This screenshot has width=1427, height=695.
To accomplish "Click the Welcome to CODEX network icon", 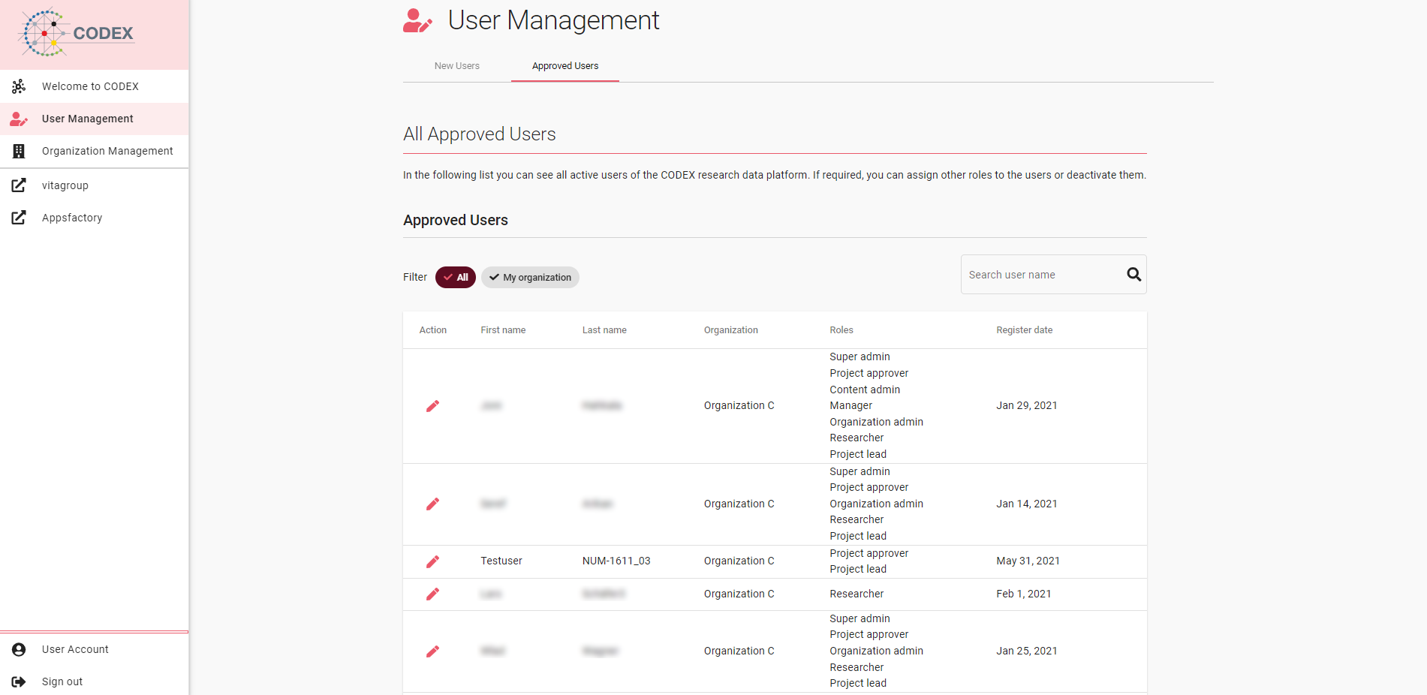I will [x=19, y=86].
